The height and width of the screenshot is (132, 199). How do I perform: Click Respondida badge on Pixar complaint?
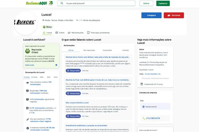coord(73,93)
